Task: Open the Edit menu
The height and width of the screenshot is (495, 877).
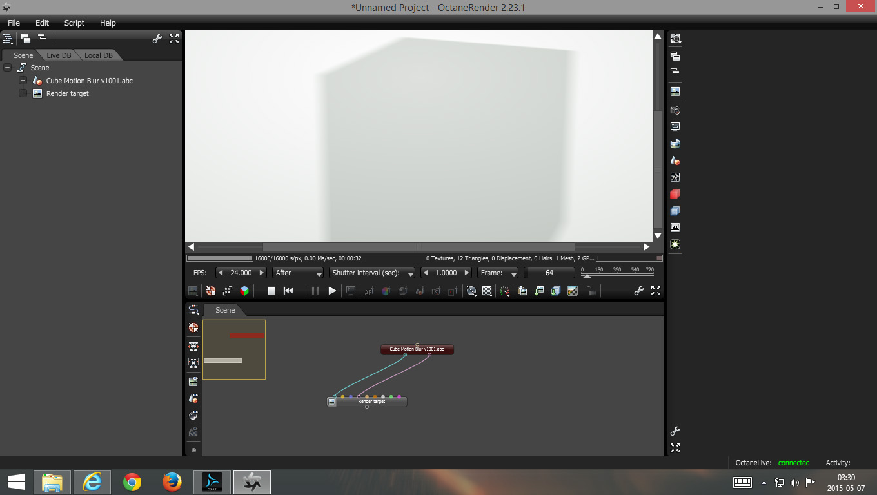Action: [42, 23]
